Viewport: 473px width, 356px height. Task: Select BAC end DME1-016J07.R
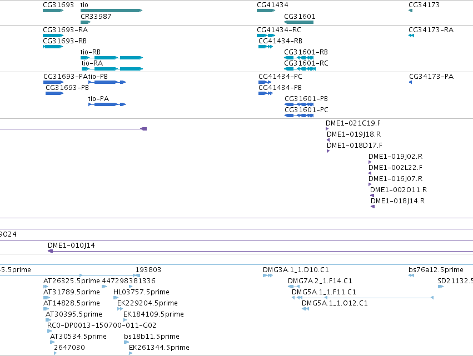[x=396, y=179]
